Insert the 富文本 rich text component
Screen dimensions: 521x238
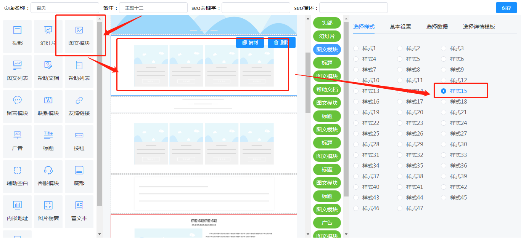pos(79,206)
